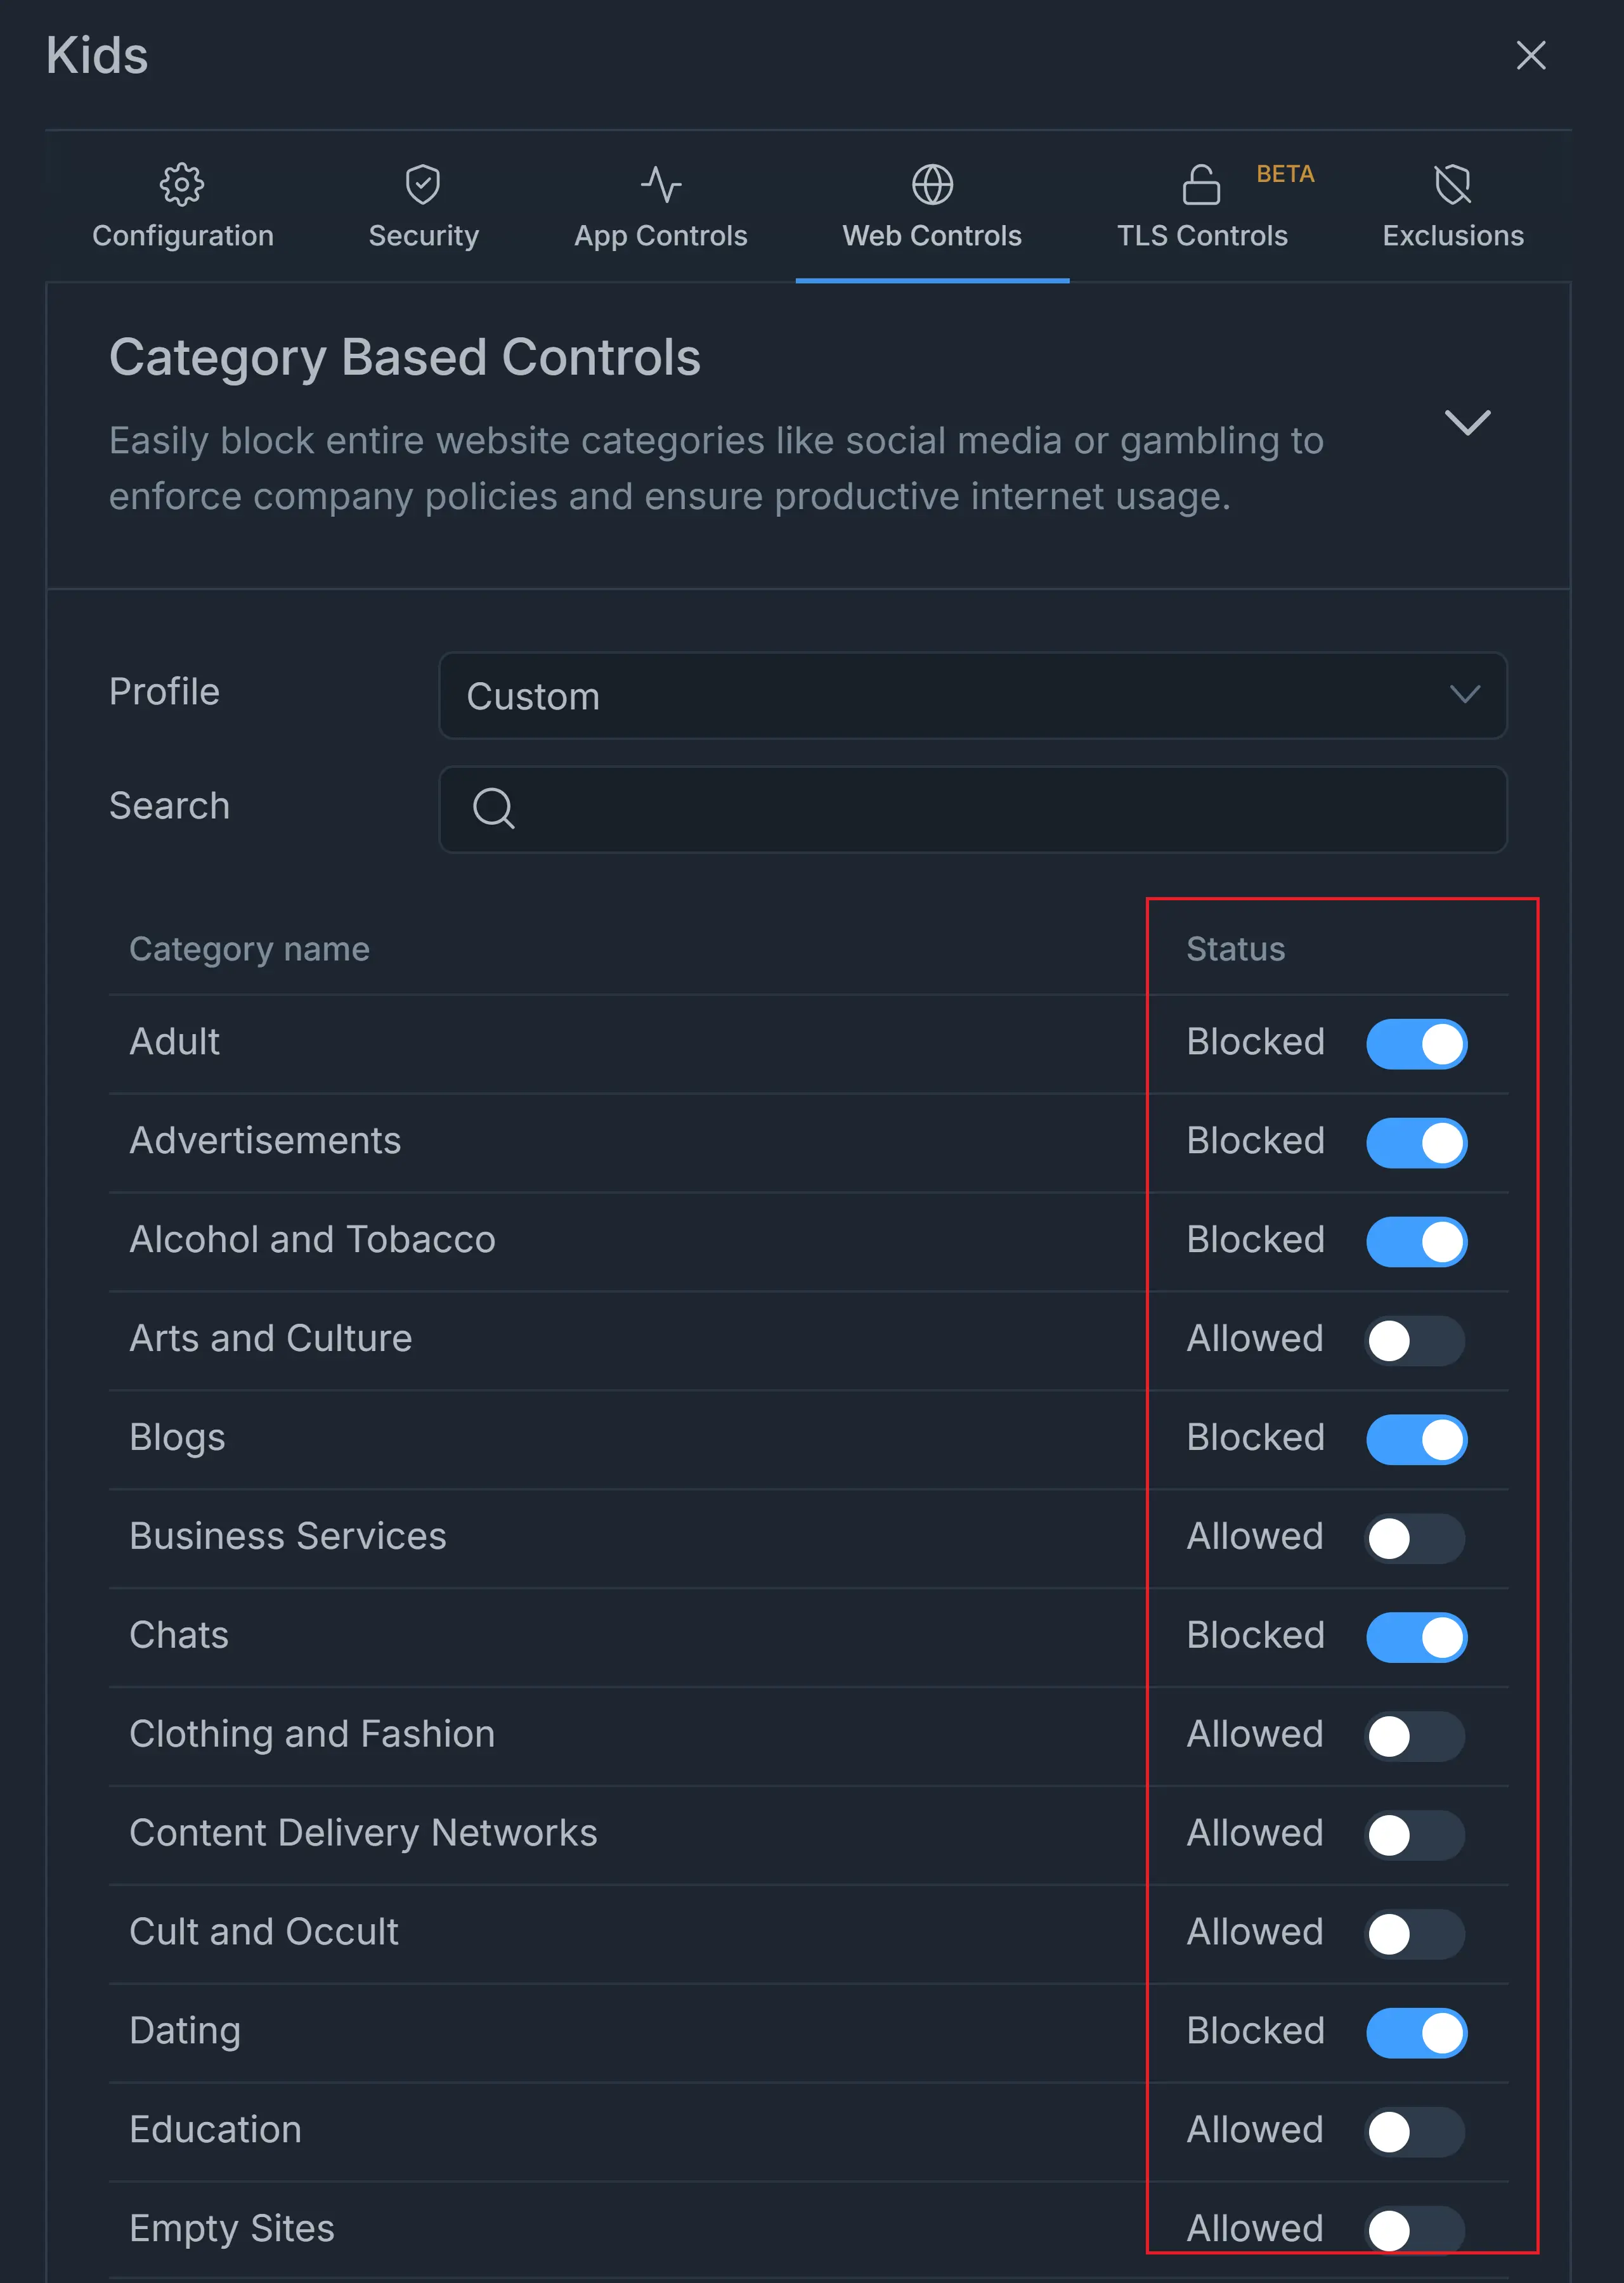This screenshot has width=1624, height=2283.
Task: Click the Kids dialog title
Action: point(97,55)
